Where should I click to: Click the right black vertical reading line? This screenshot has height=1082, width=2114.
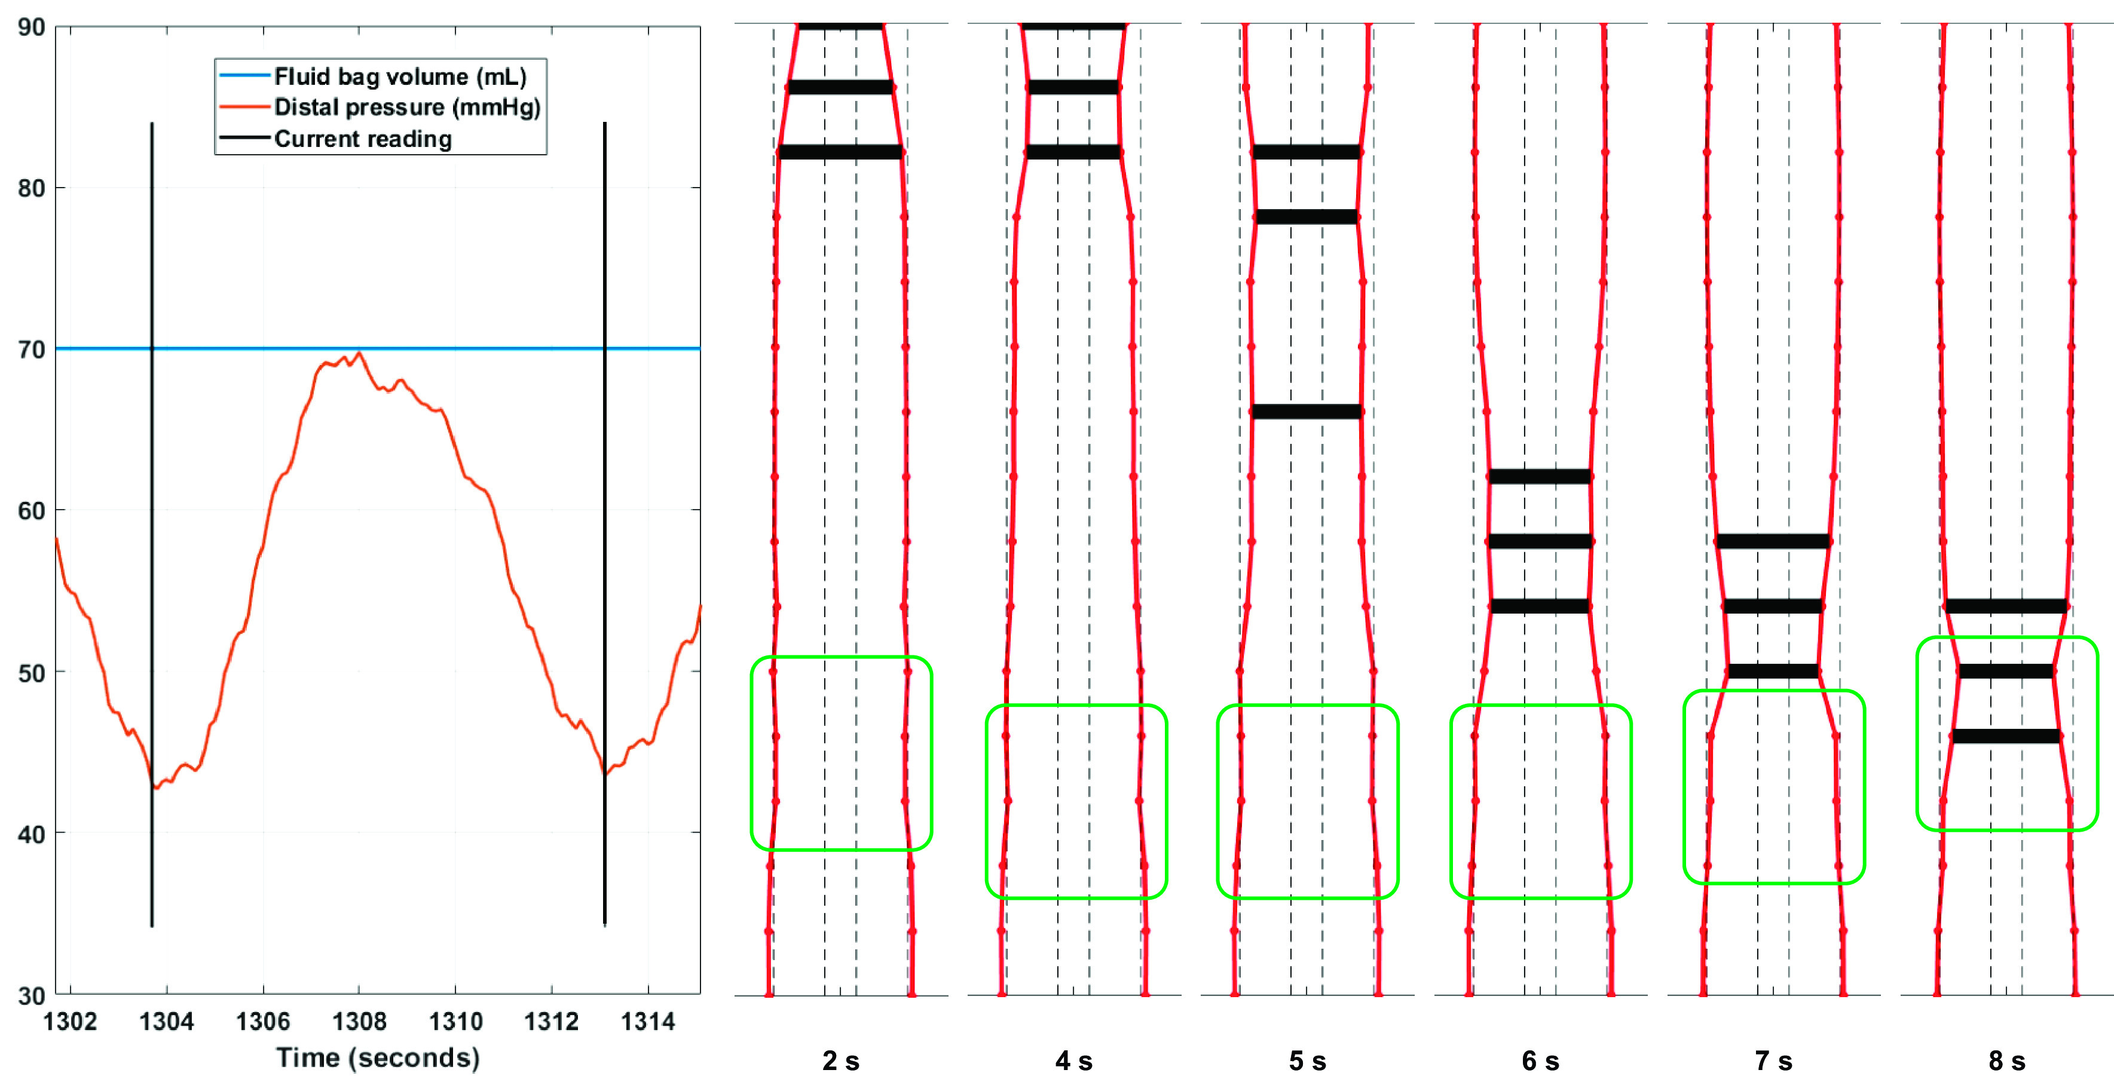pyautogui.click(x=605, y=525)
